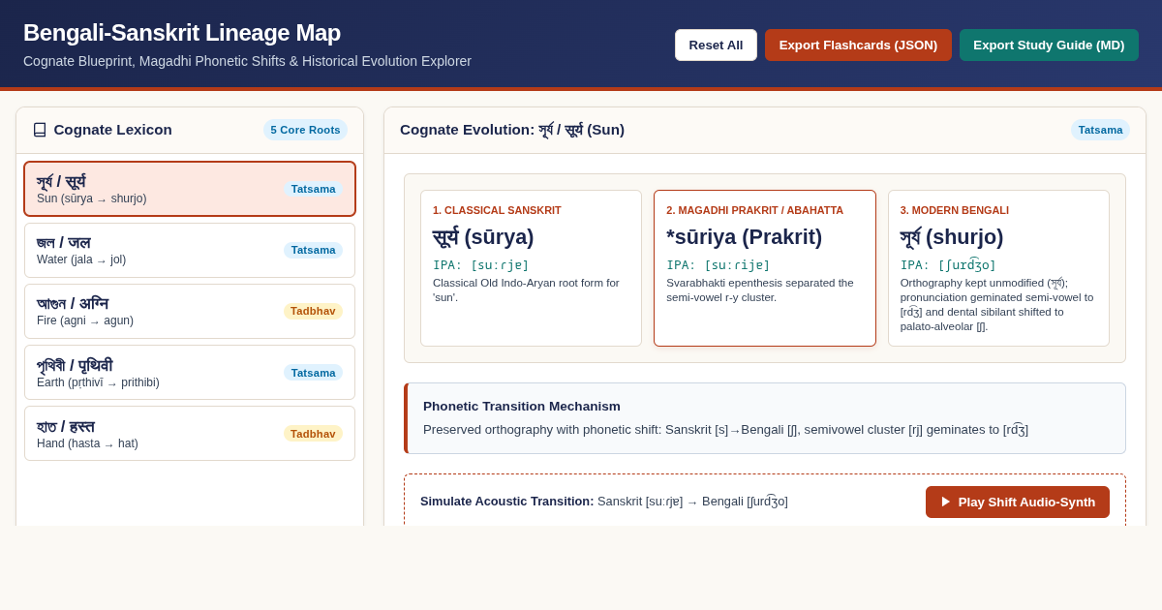The height and width of the screenshot is (610, 1162).
Task: Select the Magadhi Prakrit / Abahatta stage card
Action: pyautogui.click(x=765, y=268)
